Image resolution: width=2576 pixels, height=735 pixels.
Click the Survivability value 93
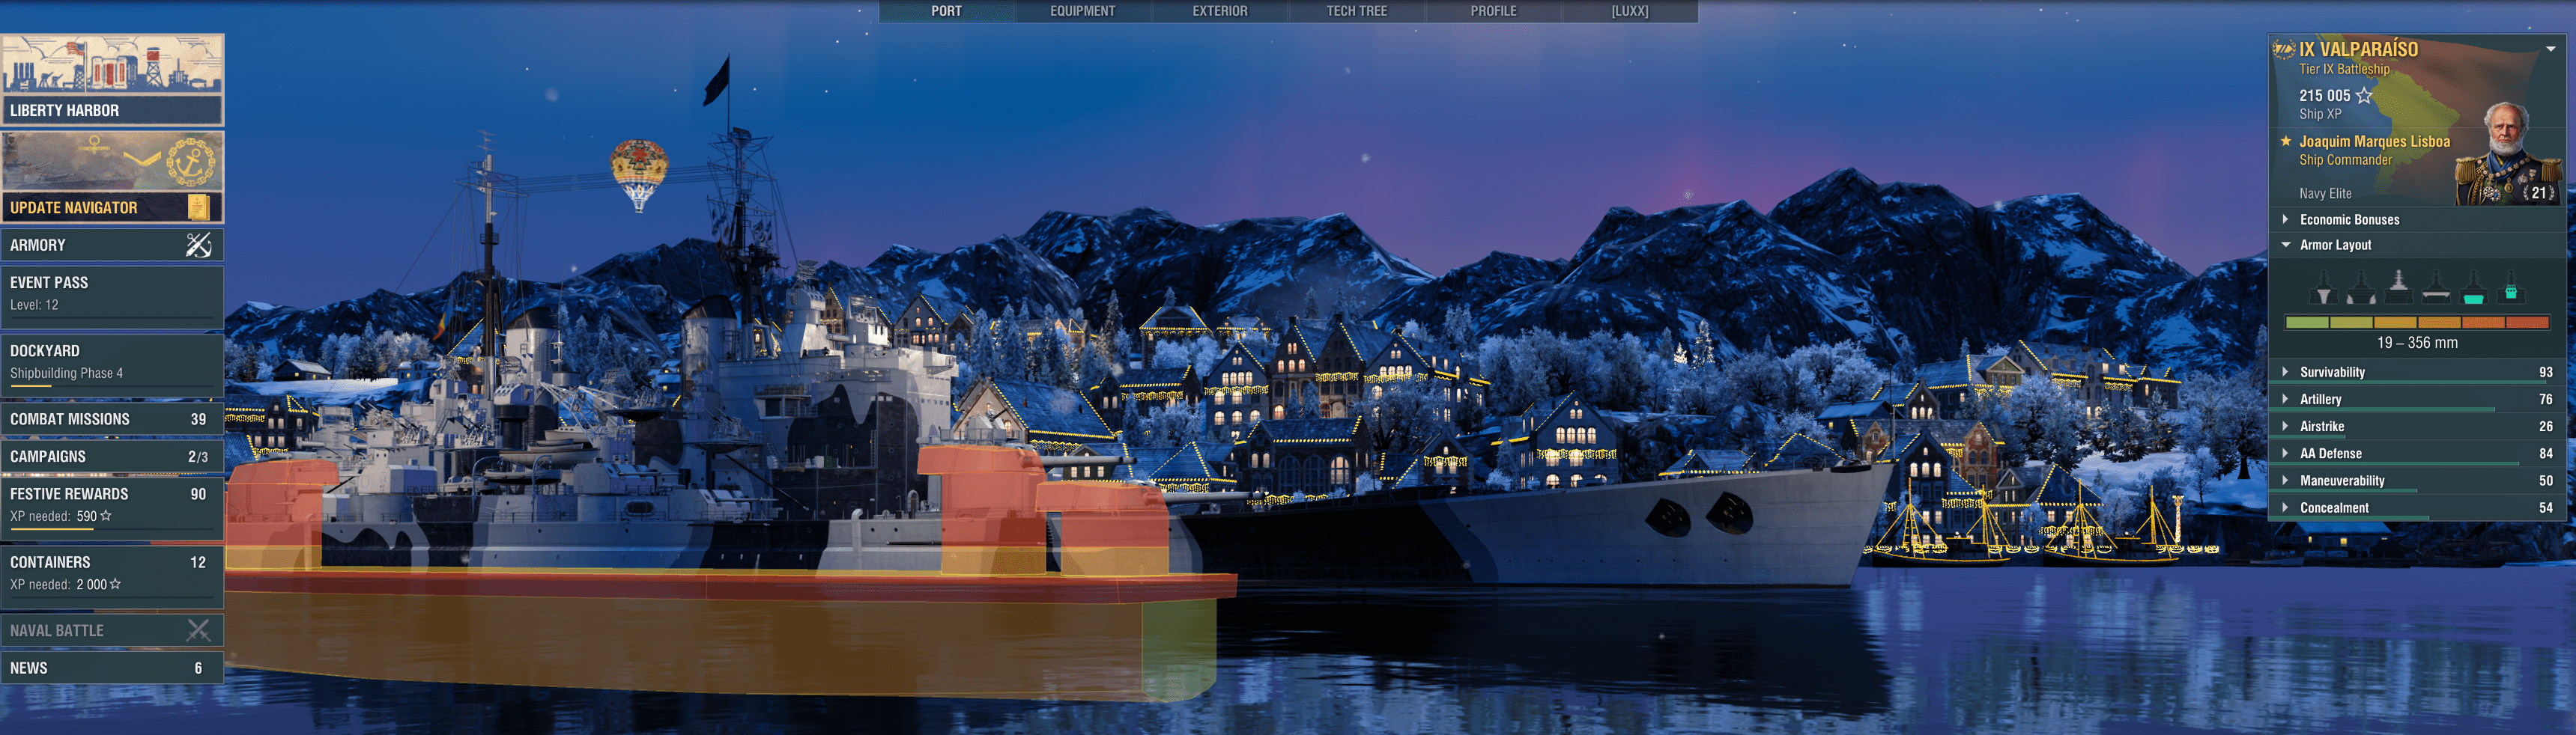[2545, 373]
